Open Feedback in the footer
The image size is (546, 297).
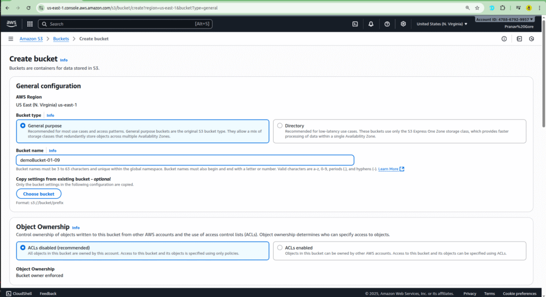48,293
